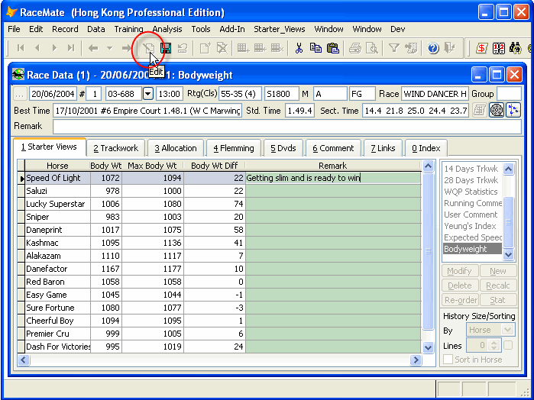Viewport: 534px width, 400px height.
Task: Click the forward navigation arrow icon
Action: point(126,48)
